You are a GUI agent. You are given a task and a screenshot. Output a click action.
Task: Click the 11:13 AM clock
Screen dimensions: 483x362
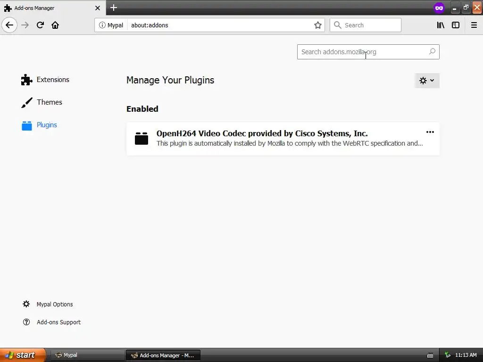pyautogui.click(x=466, y=355)
